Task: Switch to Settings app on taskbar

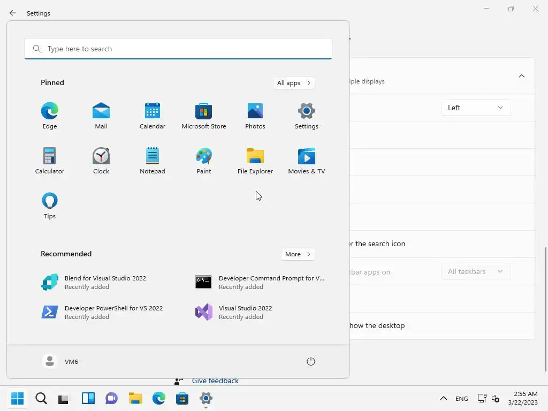Action: [206, 398]
